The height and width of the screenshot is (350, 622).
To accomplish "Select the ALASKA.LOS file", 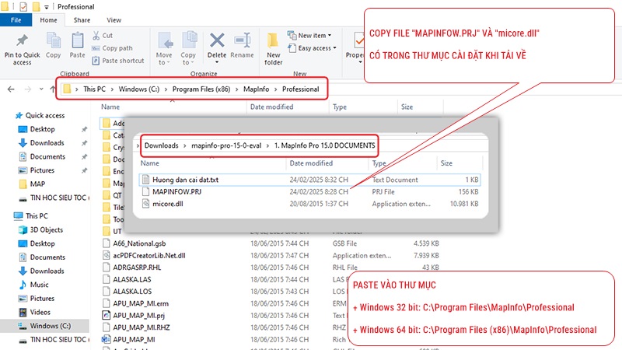I will click(x=132, y=291).
